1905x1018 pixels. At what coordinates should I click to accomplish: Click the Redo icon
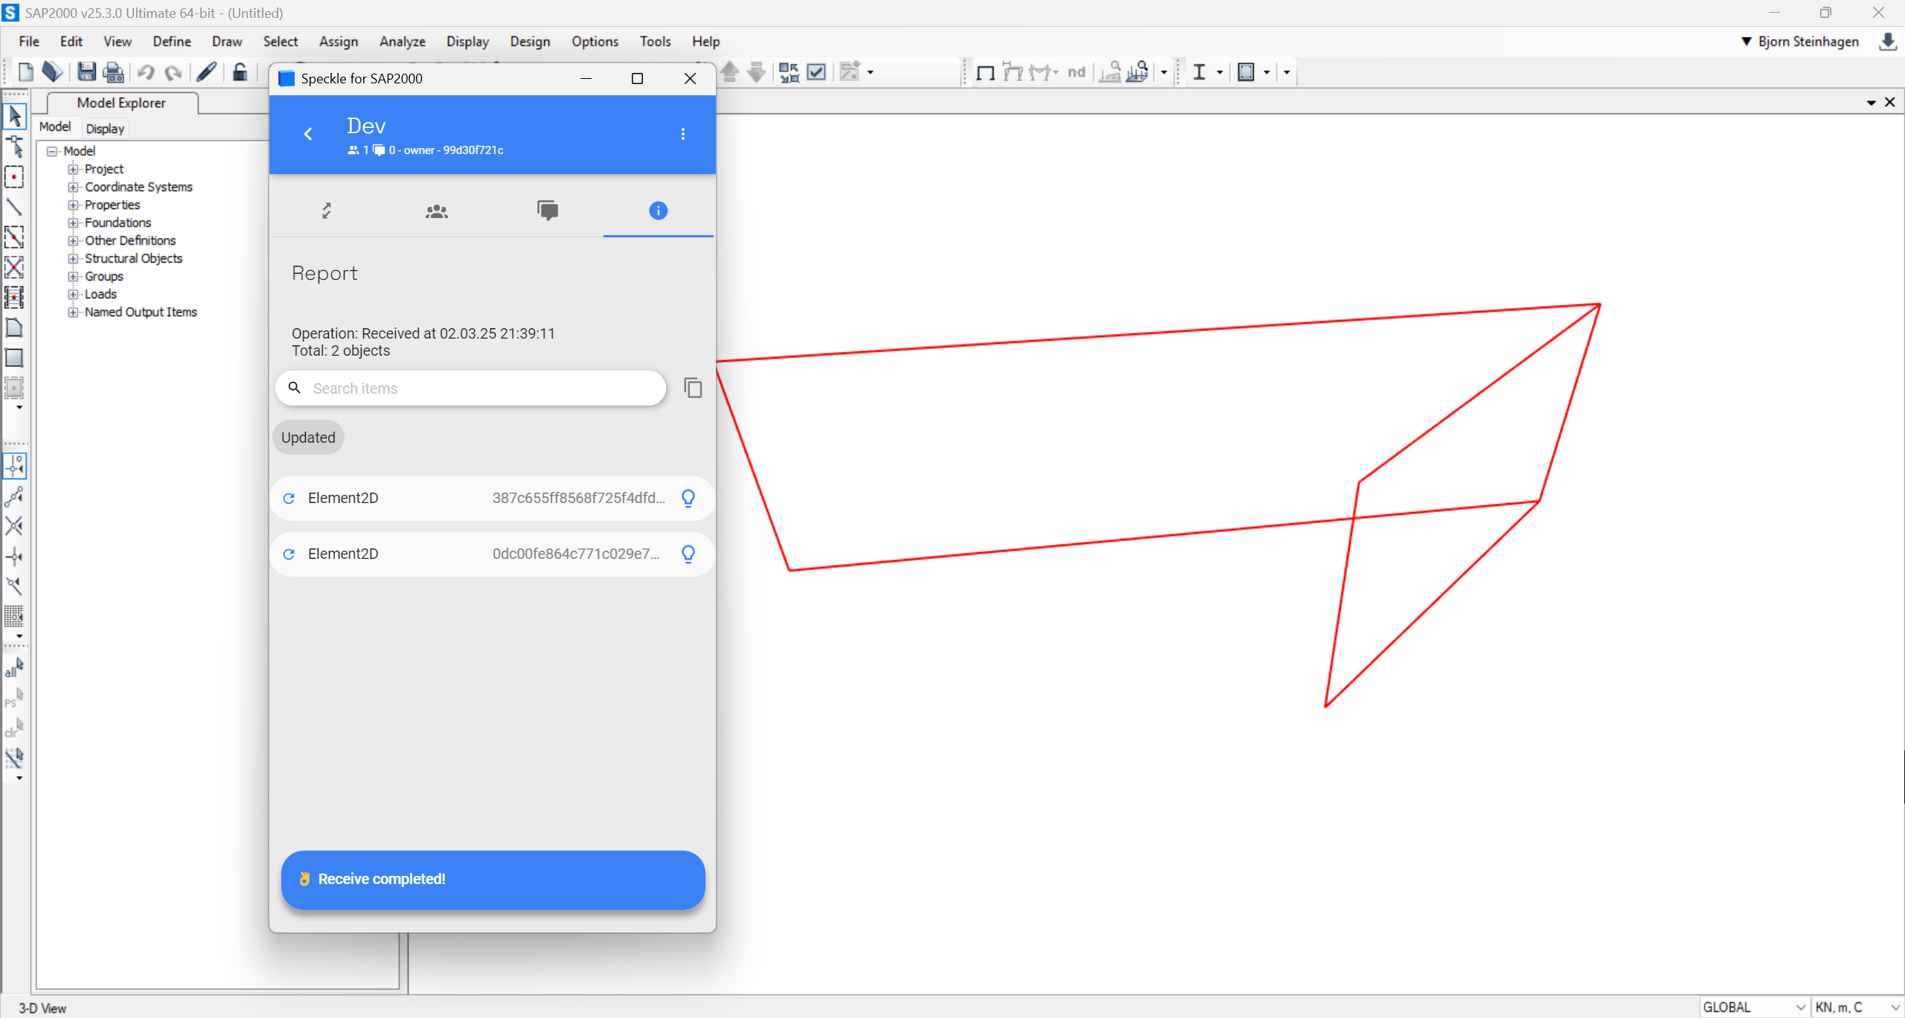(x=173, y=72)
